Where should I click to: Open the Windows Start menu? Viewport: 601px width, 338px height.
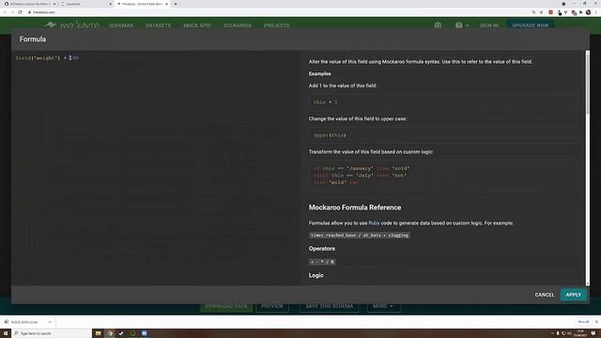6,333
